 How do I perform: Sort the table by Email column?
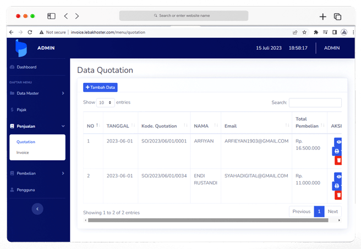click(256, 126)
